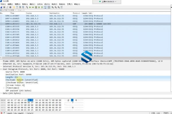Click the highlighted 00 fb hex bytes
This screenshot has height=114, width=172.
[30, 100]
